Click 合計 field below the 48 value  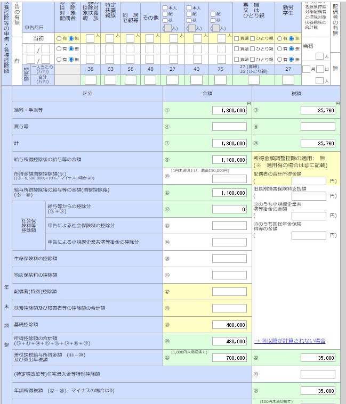(150, 80)
